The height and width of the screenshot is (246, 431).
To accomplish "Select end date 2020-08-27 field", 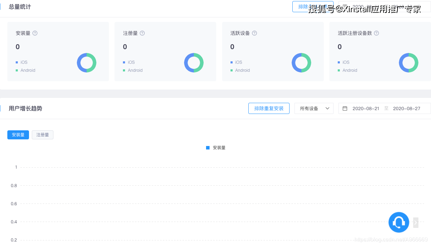I will [407, 108].
